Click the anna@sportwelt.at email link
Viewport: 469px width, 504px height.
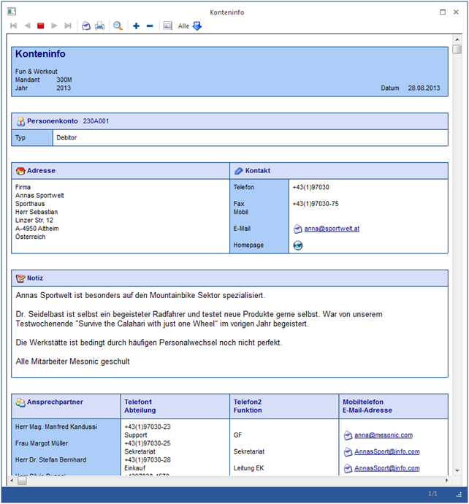click(x=332, y=229)
